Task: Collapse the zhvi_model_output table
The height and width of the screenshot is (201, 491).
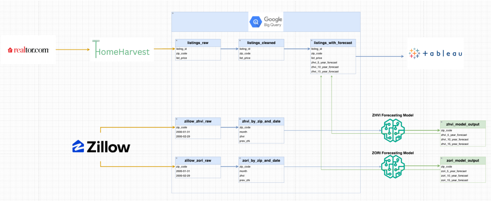Action: coord(442,122)
